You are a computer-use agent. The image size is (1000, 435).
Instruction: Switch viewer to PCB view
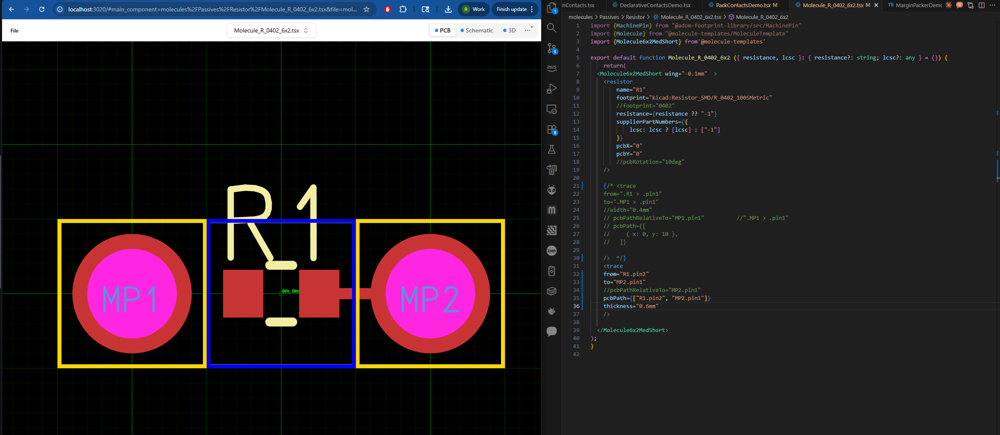pyautogui.click(x=442, y=30)
